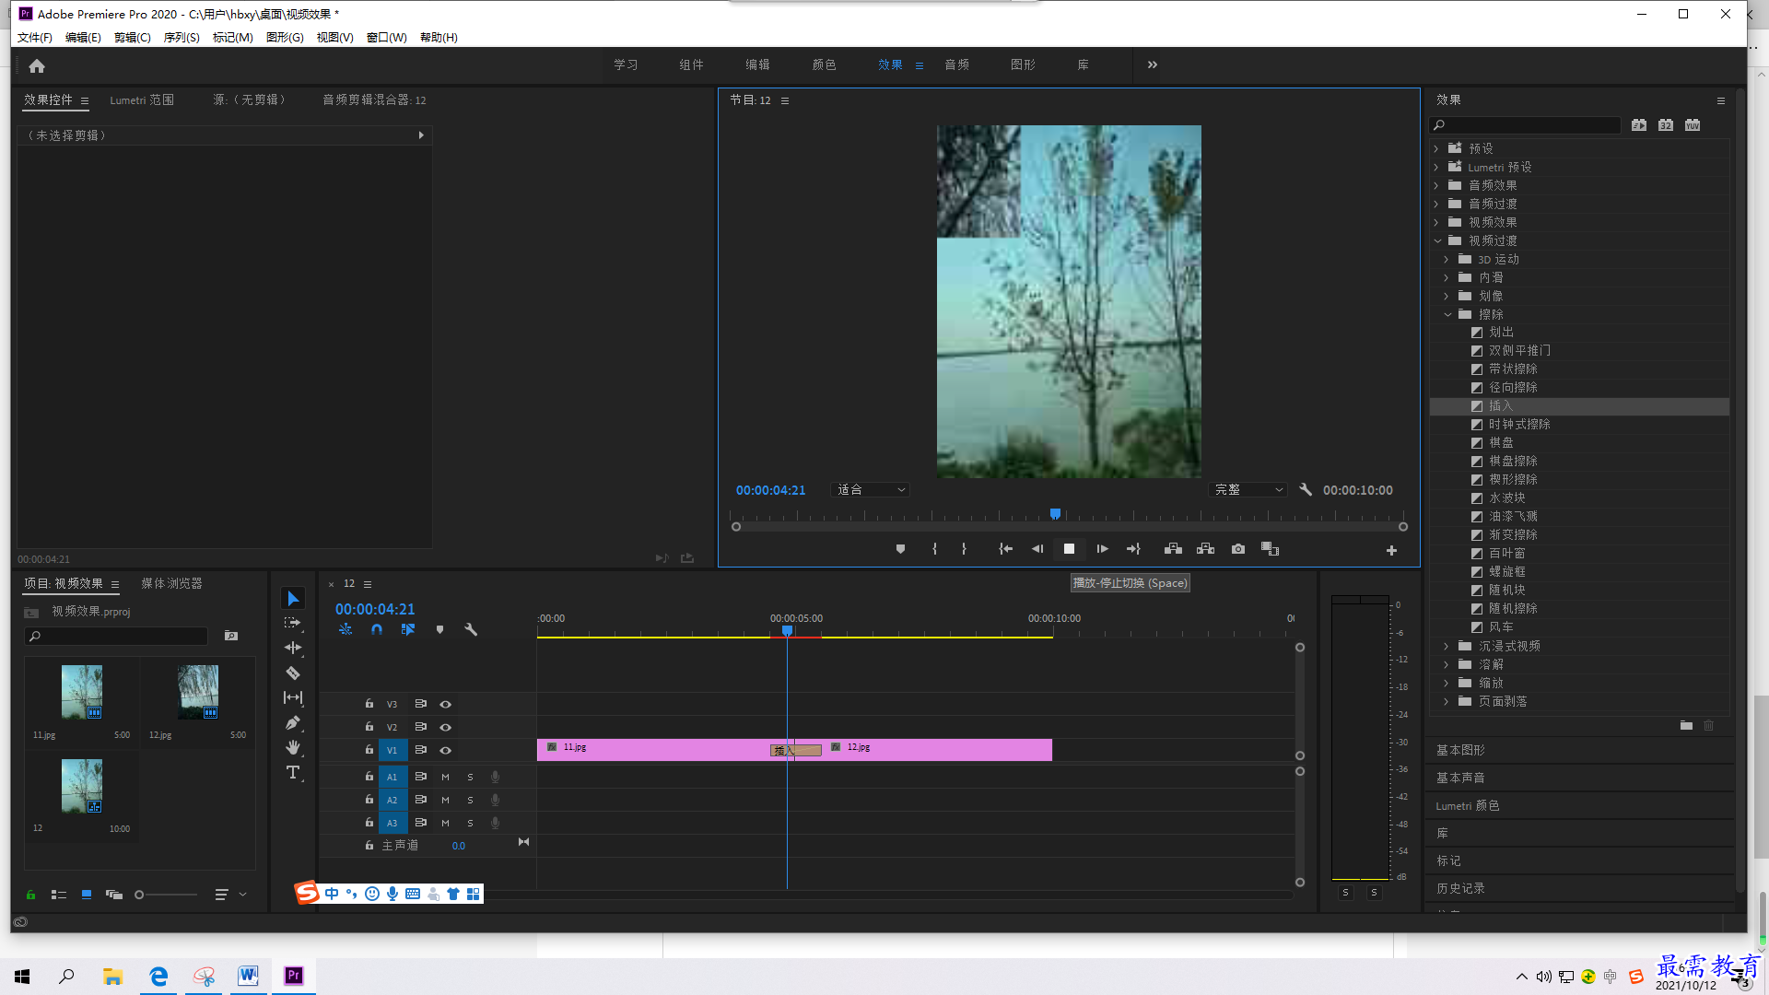
Task: Open the Lumetri 颜色 panel
Action: 1467,805
